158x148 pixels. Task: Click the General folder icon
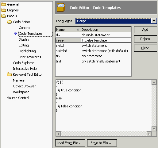(4, 4)
